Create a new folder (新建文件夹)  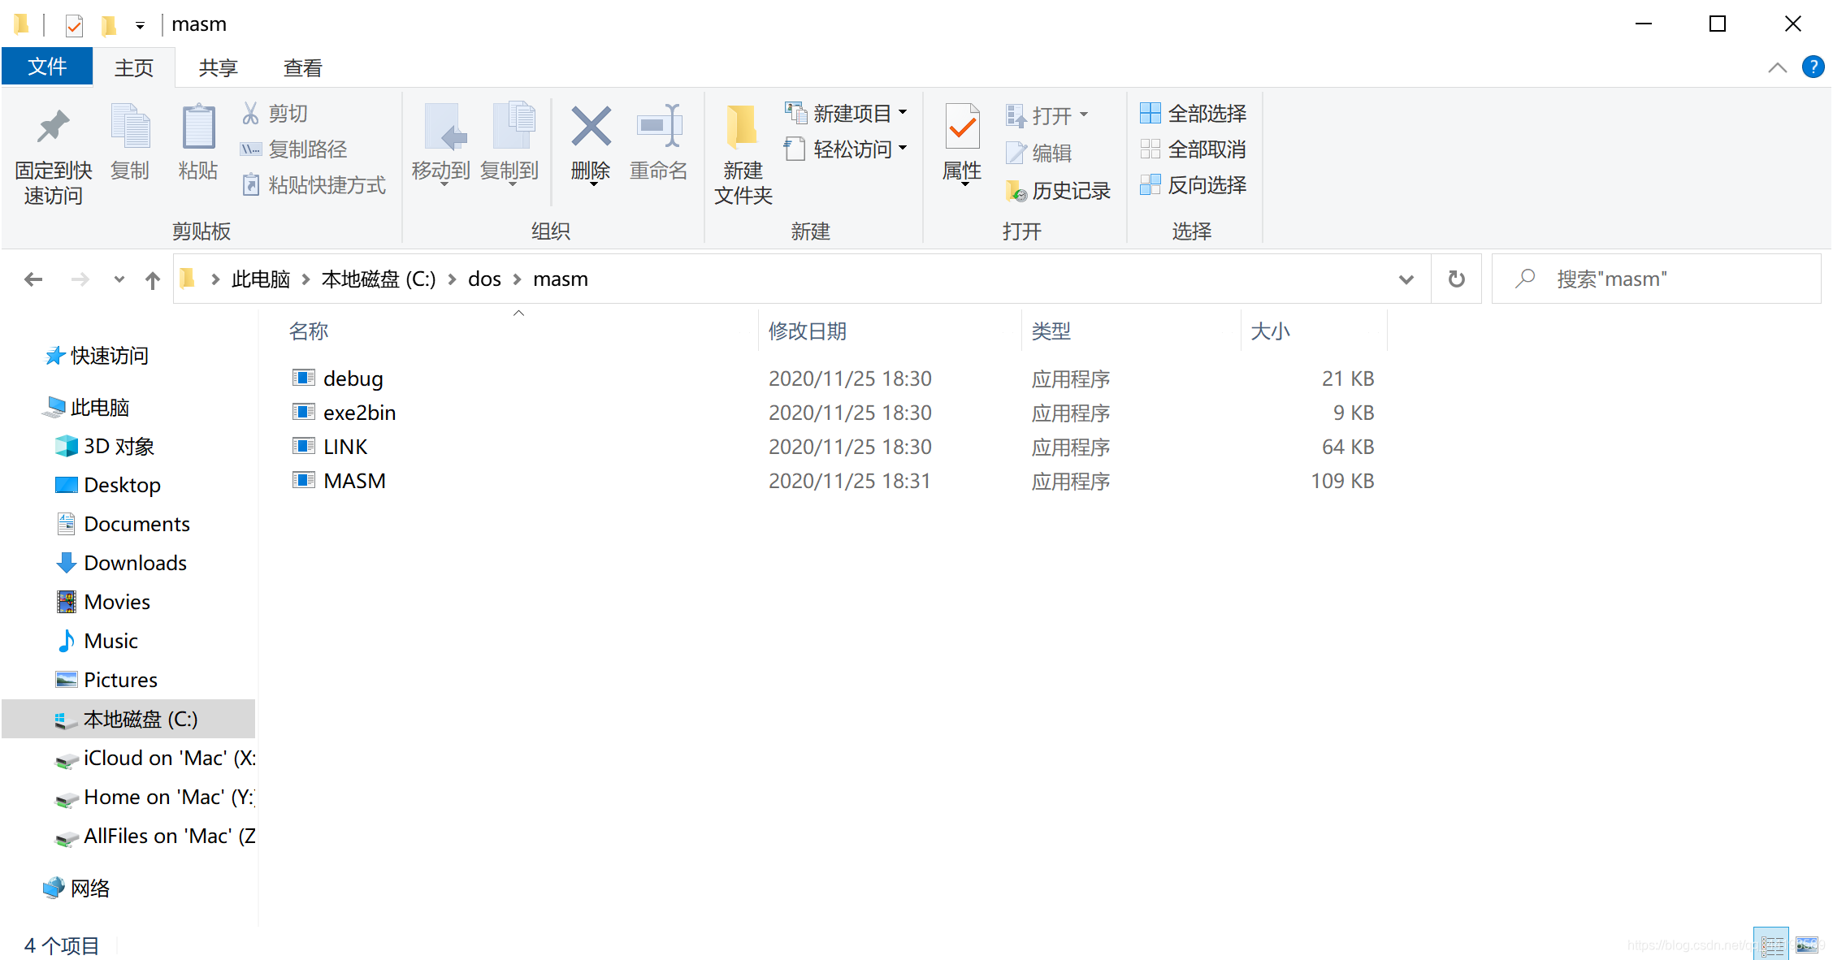[742, 150]
